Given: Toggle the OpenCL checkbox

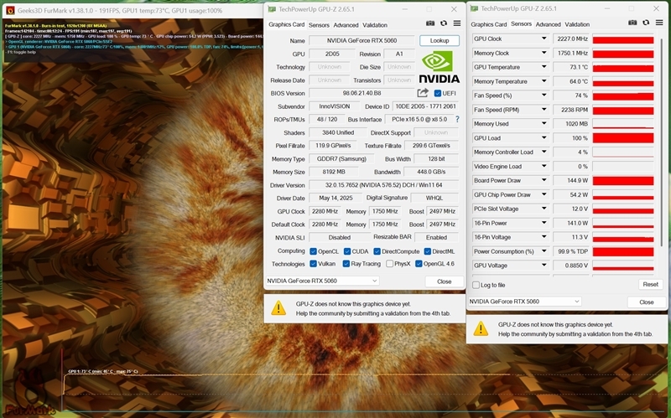Looking at the screenshot, I should [x=313, y=251].
